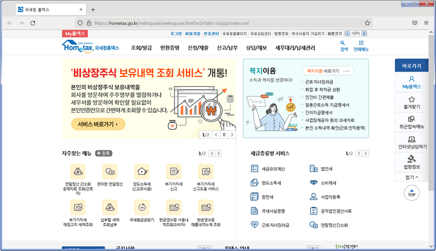Open 부가가치세 신고 icon

[174, 172]
